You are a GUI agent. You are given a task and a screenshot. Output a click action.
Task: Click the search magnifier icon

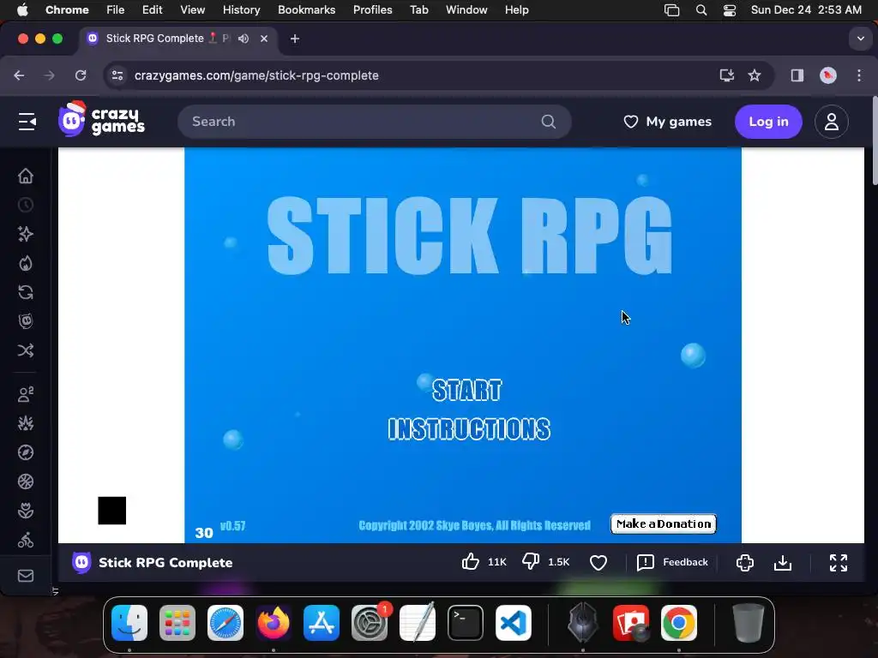pyautogui.click(x=549, y=122)
